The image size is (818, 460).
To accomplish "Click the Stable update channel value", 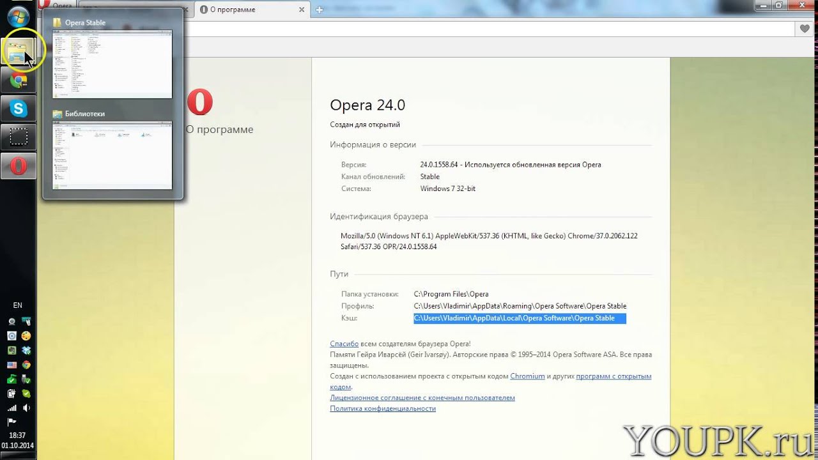I will (x=430, y=176).
